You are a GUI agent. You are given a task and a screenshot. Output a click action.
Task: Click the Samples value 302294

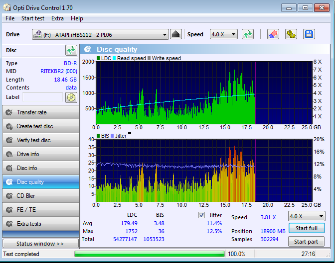pos(269,239)
